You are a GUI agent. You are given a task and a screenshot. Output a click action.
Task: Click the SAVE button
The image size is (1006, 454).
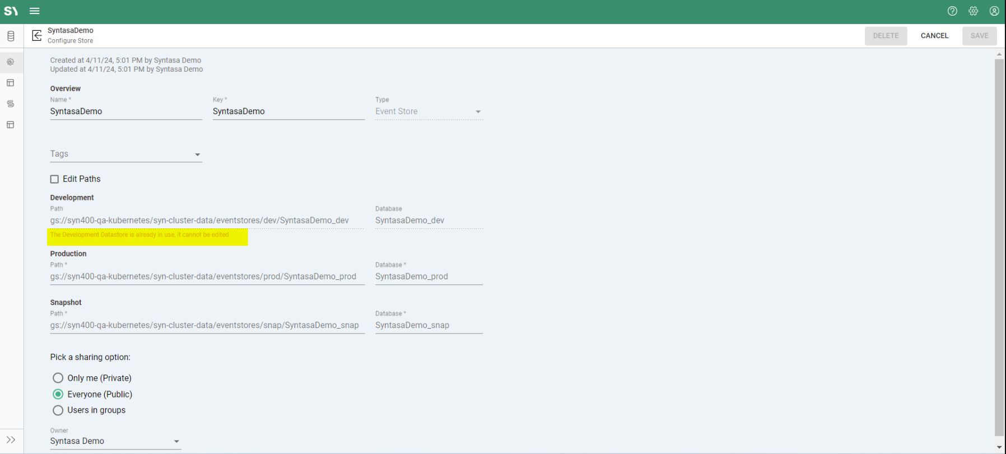[979, 36]
